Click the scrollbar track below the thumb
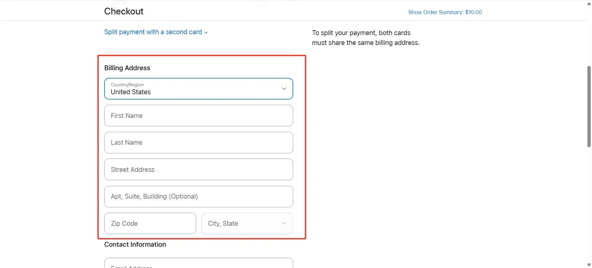 589,204
